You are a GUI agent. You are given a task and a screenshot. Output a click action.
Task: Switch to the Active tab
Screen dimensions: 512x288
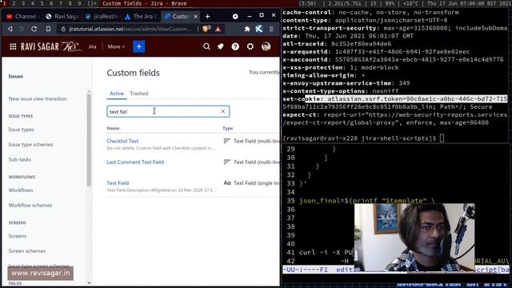pyautogui.click(x=117, y=94)
